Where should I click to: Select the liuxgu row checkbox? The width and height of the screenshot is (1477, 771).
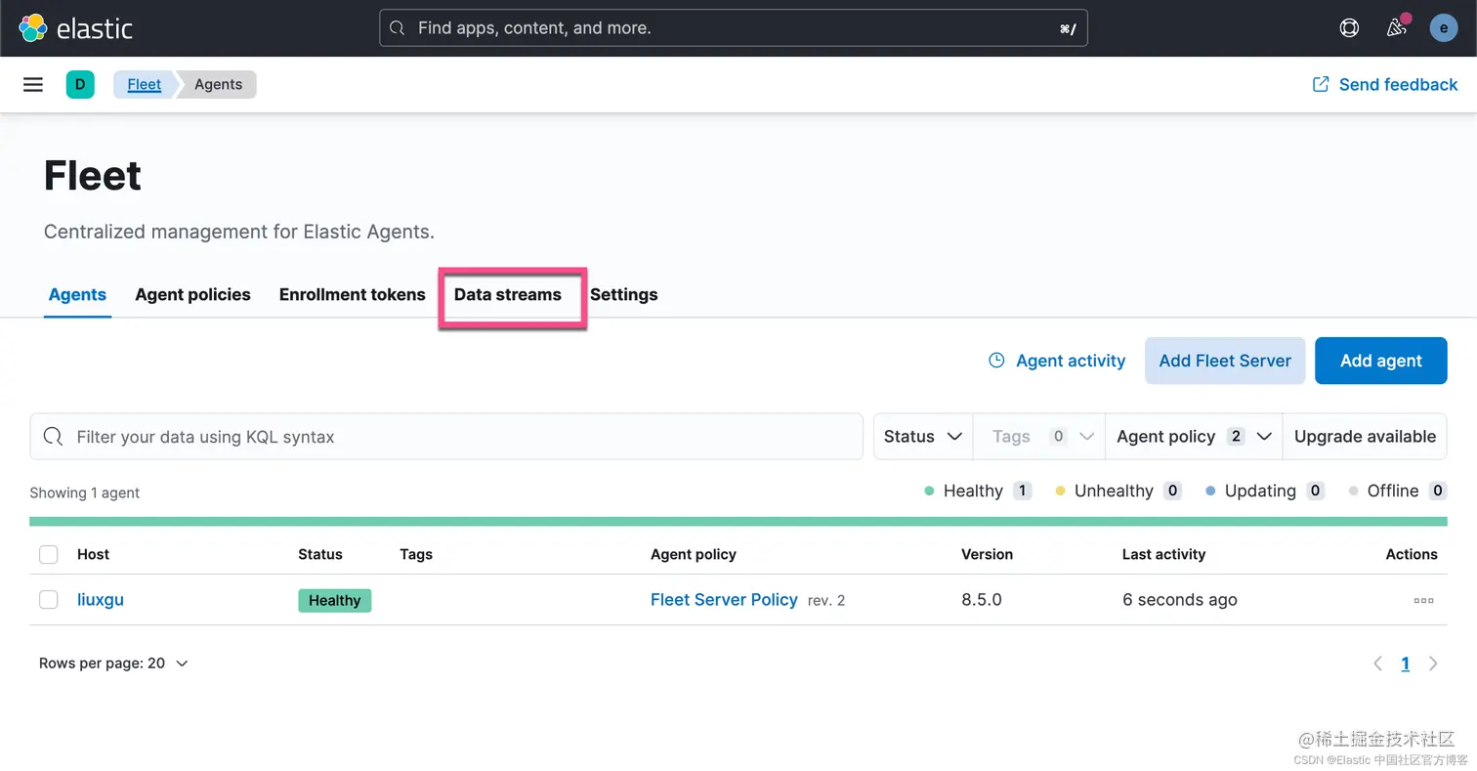(48, 599)
